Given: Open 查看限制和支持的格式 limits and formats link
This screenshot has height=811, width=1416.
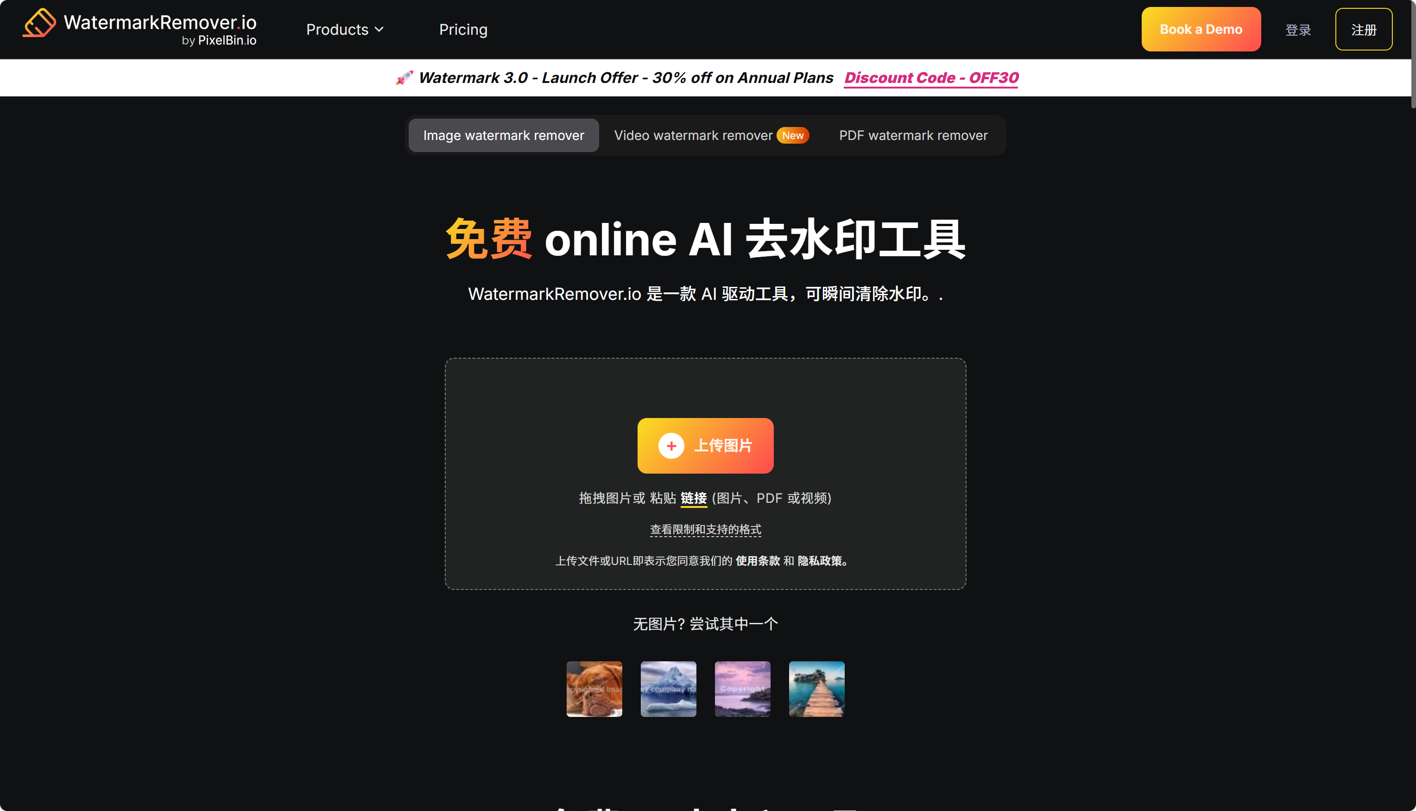Looking at the screenshot, I should (705, 529).
